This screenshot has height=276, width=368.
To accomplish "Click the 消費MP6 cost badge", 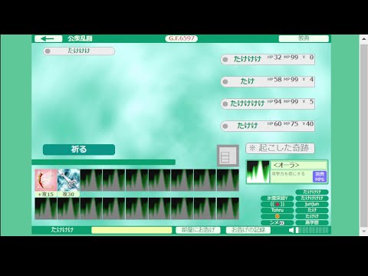I will [320, 176].
